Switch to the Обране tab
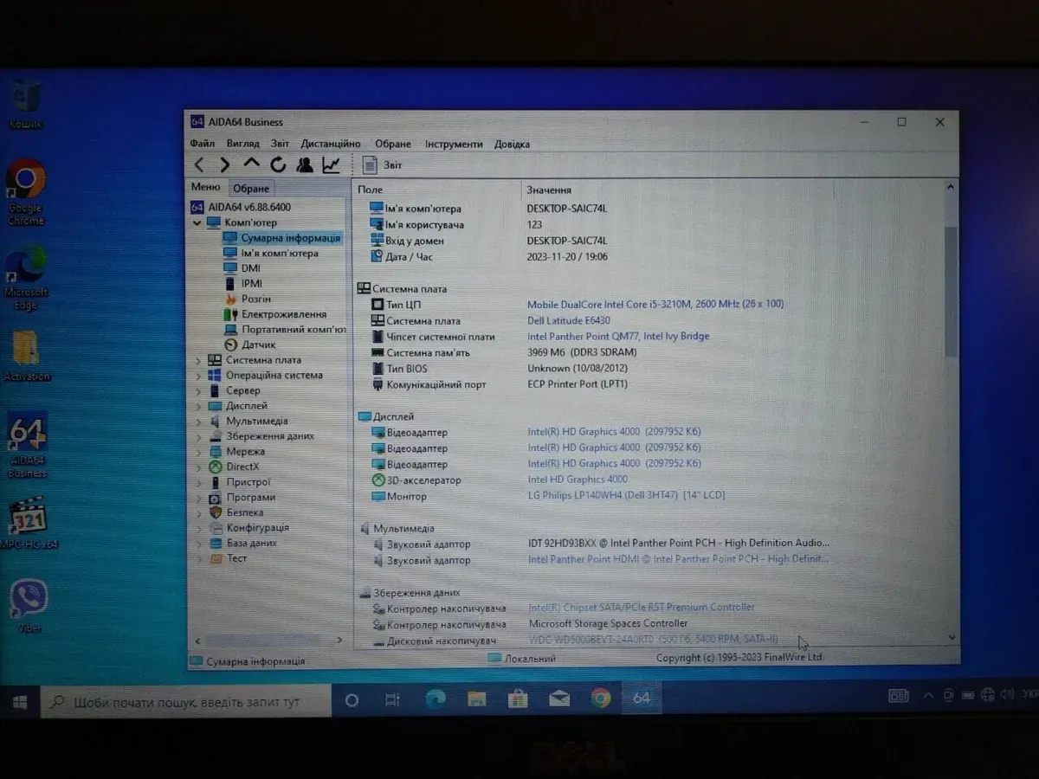1039x779 pixels. click(x=251, y=188)
